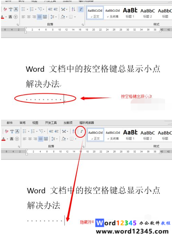Screen dimensions: 172x238
Task: Apply 无间隔 style in upper style gallery
Action: (112, 13)
